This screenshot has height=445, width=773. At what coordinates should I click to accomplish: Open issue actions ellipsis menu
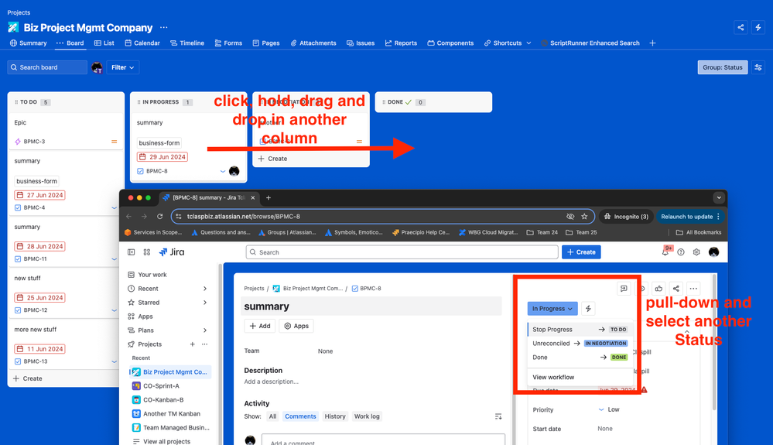coord(693,289)
